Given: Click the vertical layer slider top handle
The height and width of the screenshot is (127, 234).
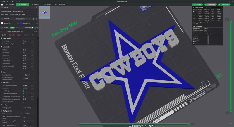Looking at the screenshot, I should point(231,22).
